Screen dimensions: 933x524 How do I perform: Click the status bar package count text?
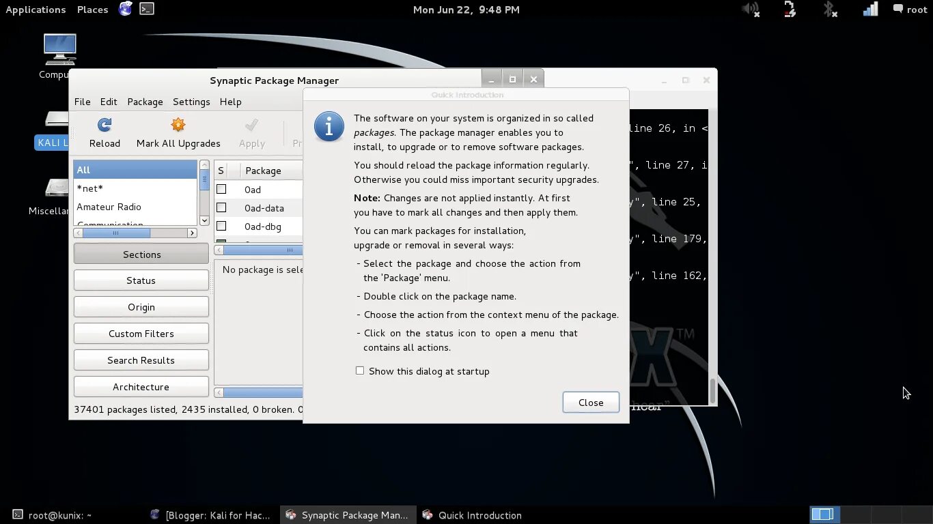coord(189,409)
